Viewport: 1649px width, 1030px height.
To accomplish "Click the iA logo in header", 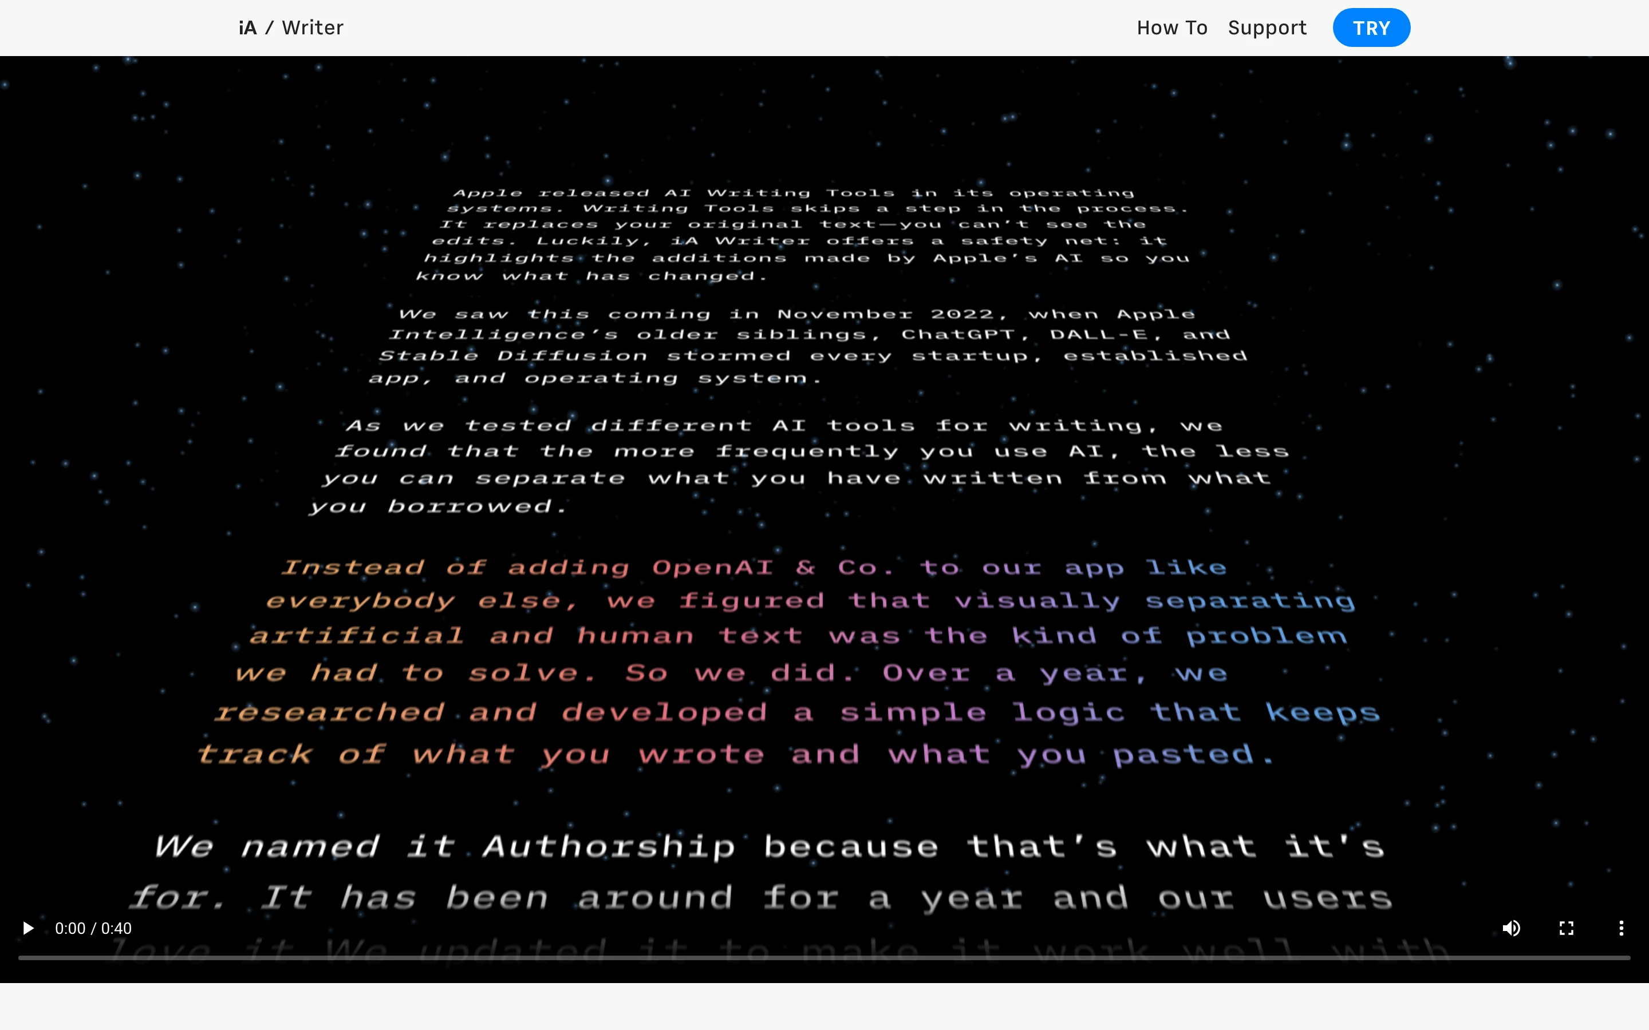I will 247,28.
